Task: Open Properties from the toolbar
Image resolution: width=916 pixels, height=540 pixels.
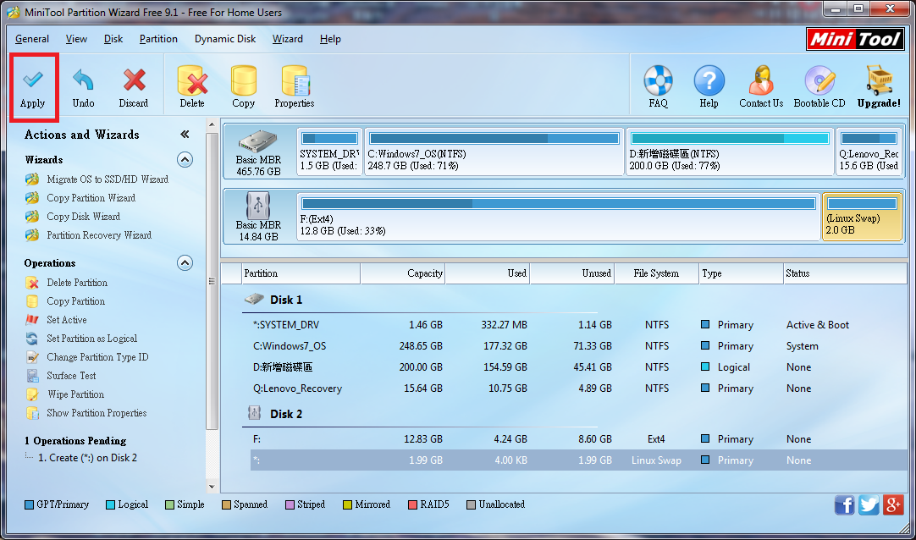Action: coord(295,87)
